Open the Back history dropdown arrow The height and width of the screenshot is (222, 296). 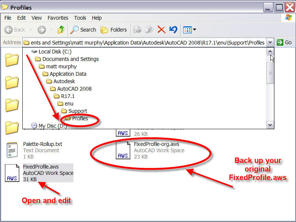[x=31, y=30]
